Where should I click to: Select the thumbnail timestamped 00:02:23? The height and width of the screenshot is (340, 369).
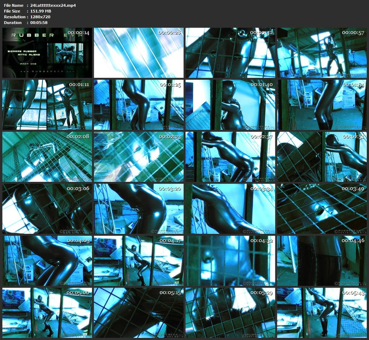139,157
